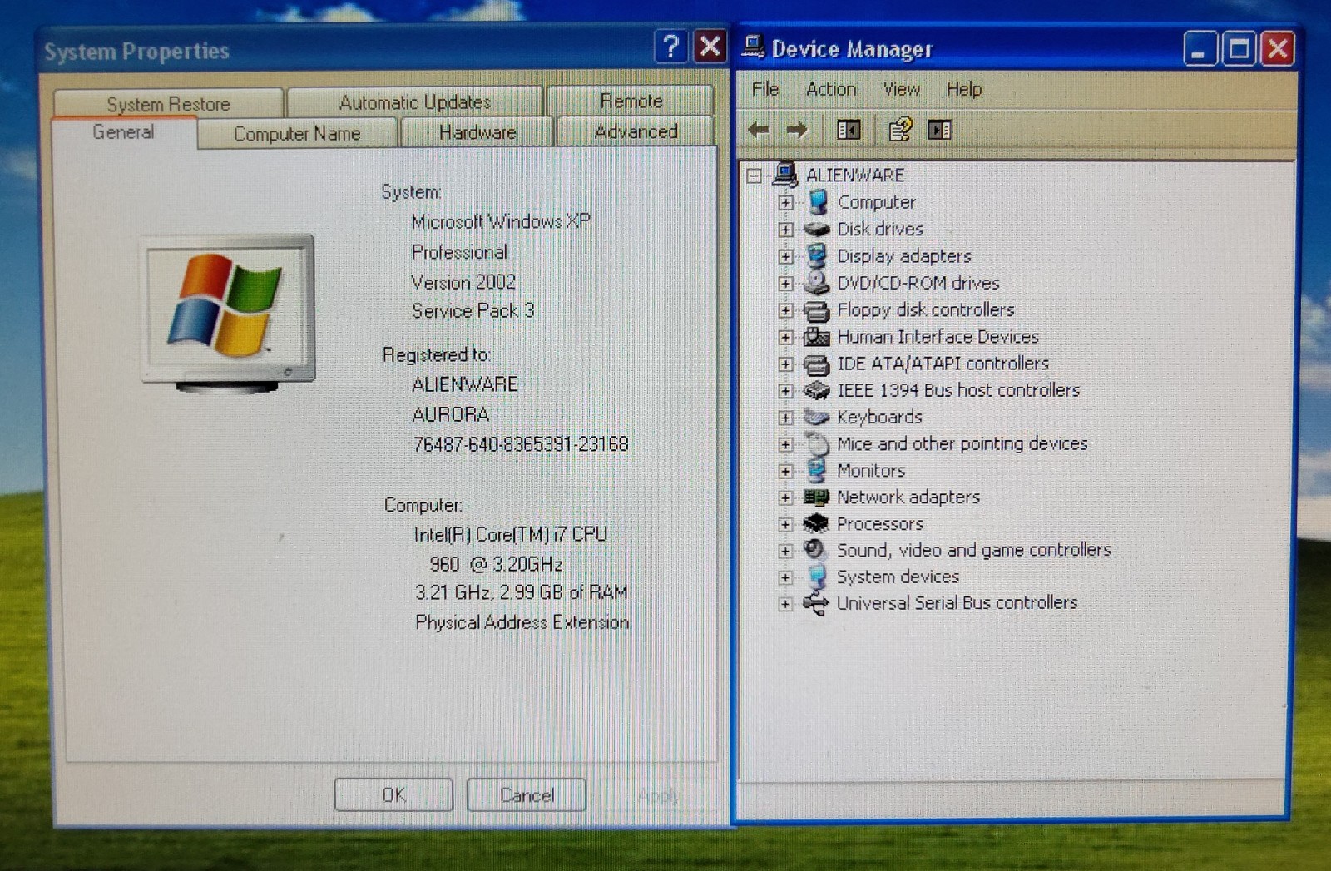
Task: Click the Human Interface Devices icon
Action: click(817, 337)
